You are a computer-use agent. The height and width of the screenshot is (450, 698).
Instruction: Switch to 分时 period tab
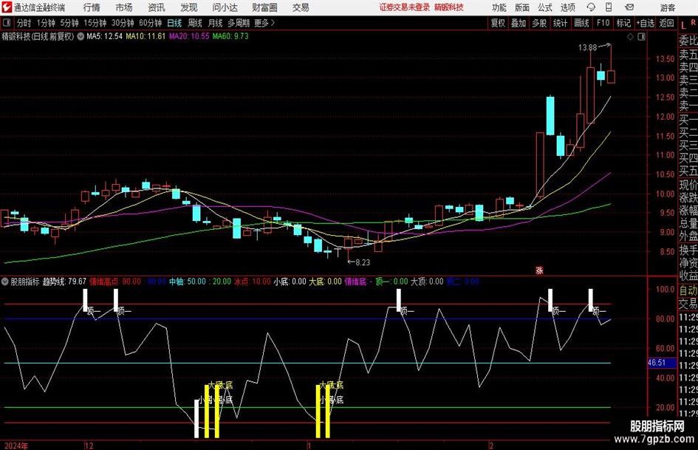point(24,23)
